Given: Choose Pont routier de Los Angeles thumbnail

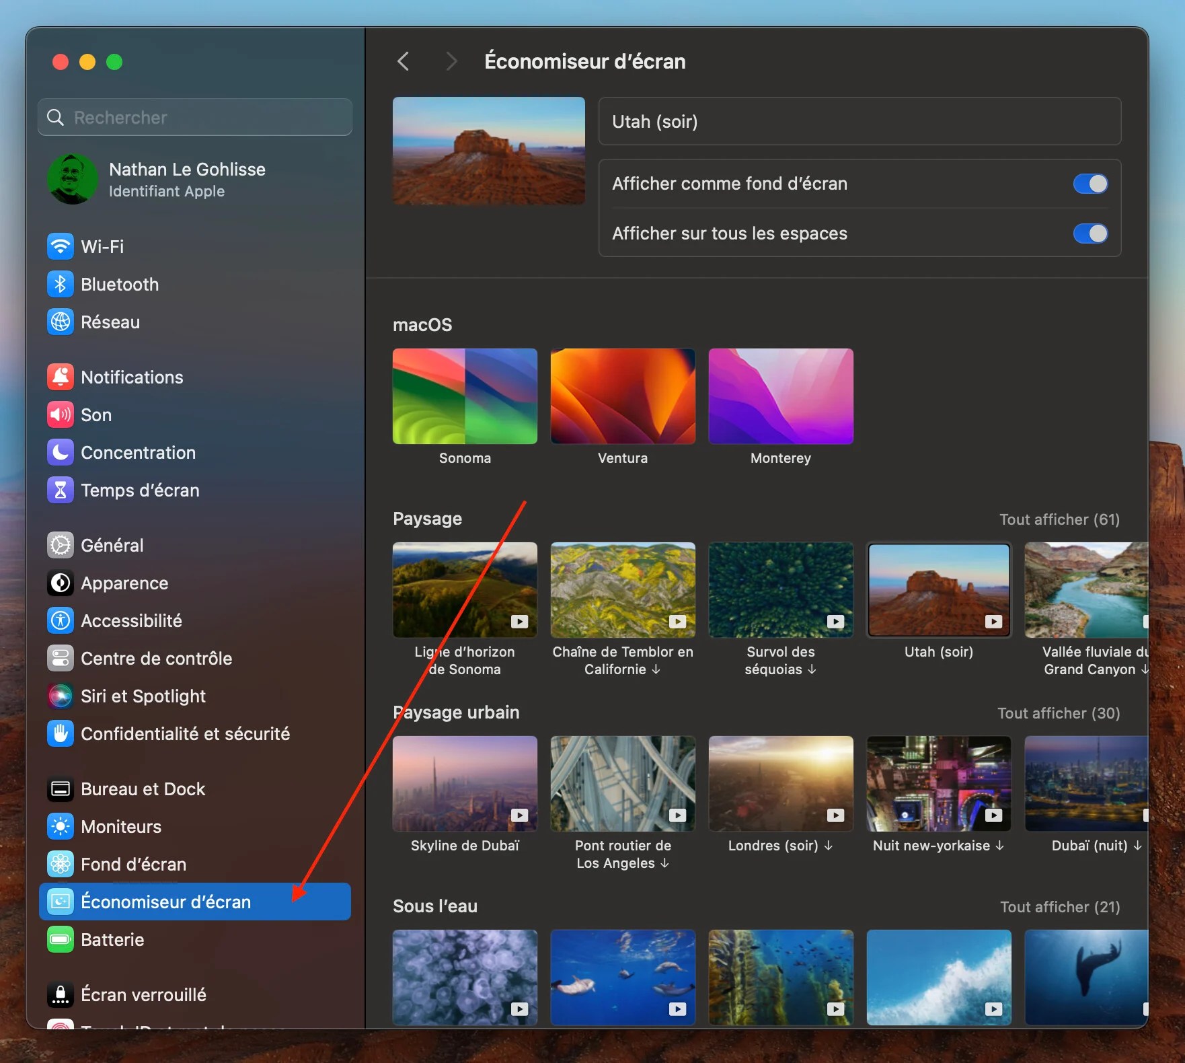Looking at the screenshot, I should pyautogui.click(x=623, y=784).
